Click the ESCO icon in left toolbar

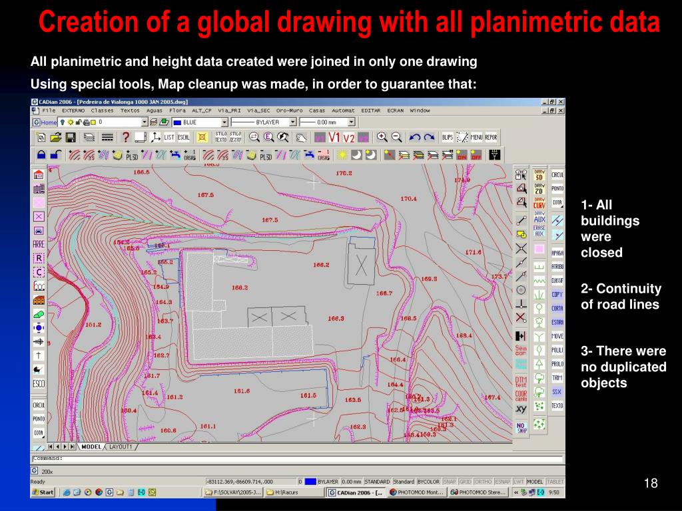click(x=39, y=384)
